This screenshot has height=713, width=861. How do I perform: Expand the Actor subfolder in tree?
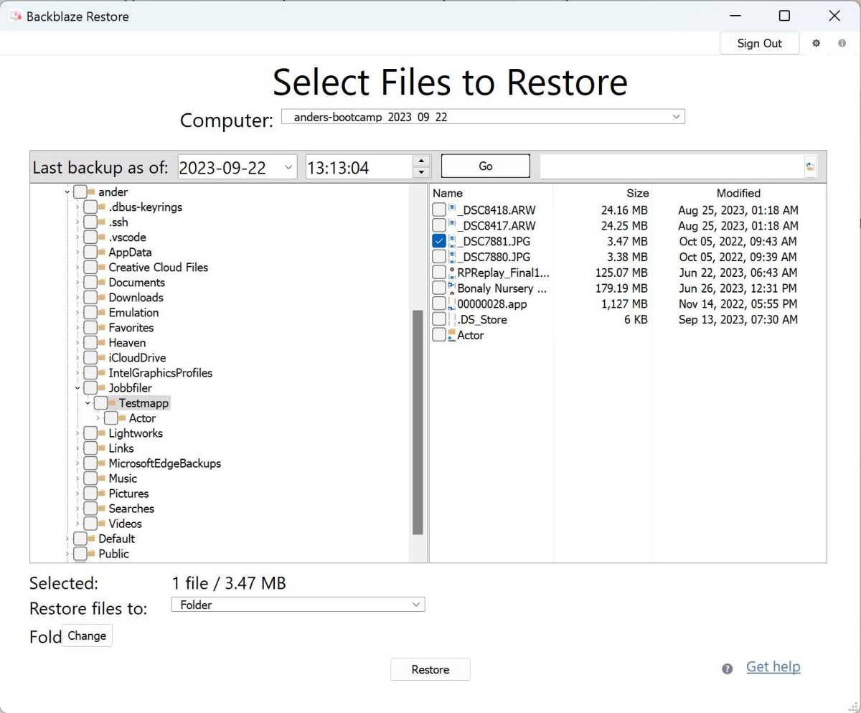pyautogui.click(x=98, y=418)
